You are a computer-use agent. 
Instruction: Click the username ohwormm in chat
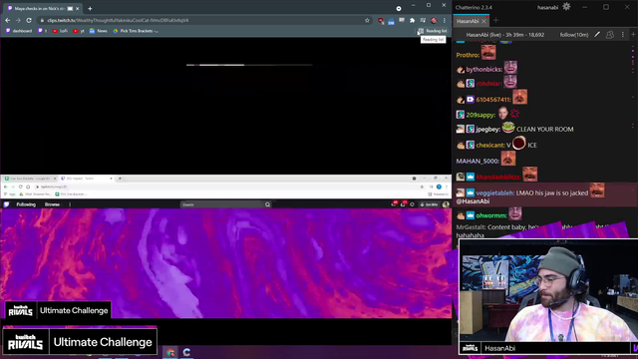491,215
